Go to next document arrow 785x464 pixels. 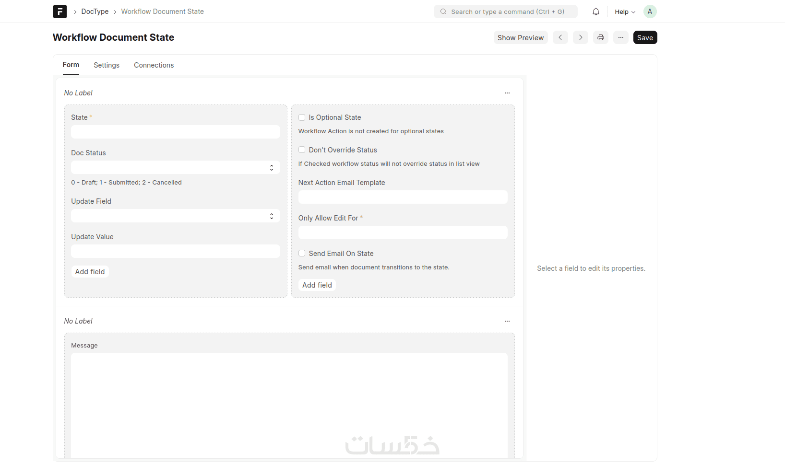pos(581,37)
